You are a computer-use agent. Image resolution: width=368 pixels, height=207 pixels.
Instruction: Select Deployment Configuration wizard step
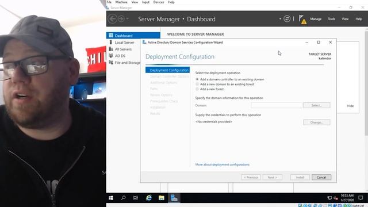tap(167, 70)
